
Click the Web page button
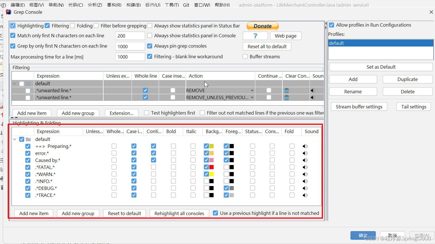click(286, 36)
